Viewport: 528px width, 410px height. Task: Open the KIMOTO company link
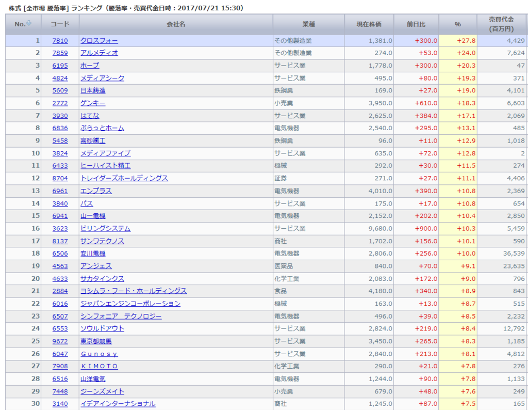[99, 366]
